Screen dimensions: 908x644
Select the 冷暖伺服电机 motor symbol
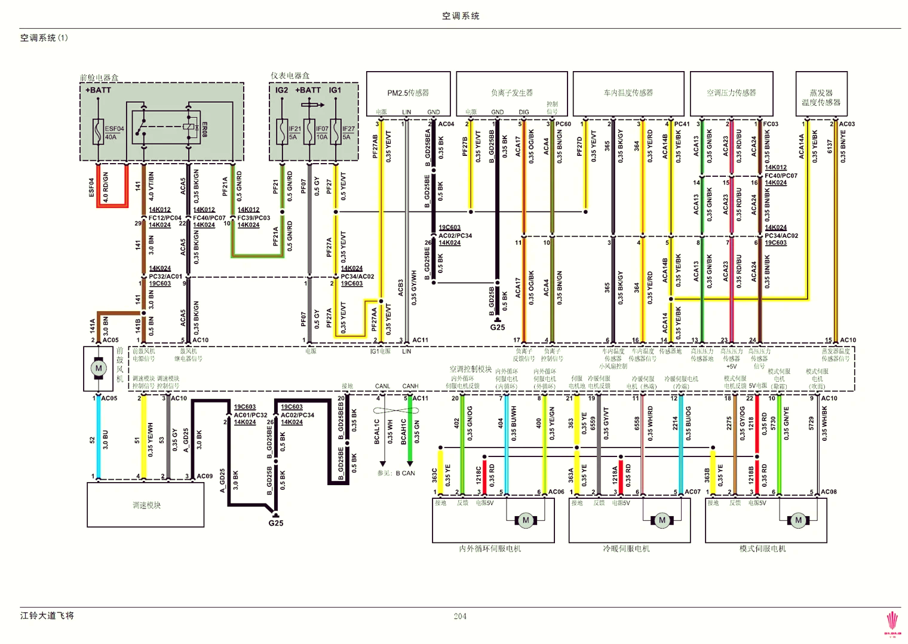(x=662, y=520)
